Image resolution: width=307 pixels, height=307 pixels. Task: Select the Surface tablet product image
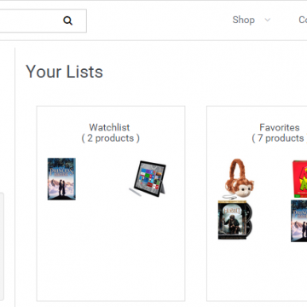click(148, 178)
